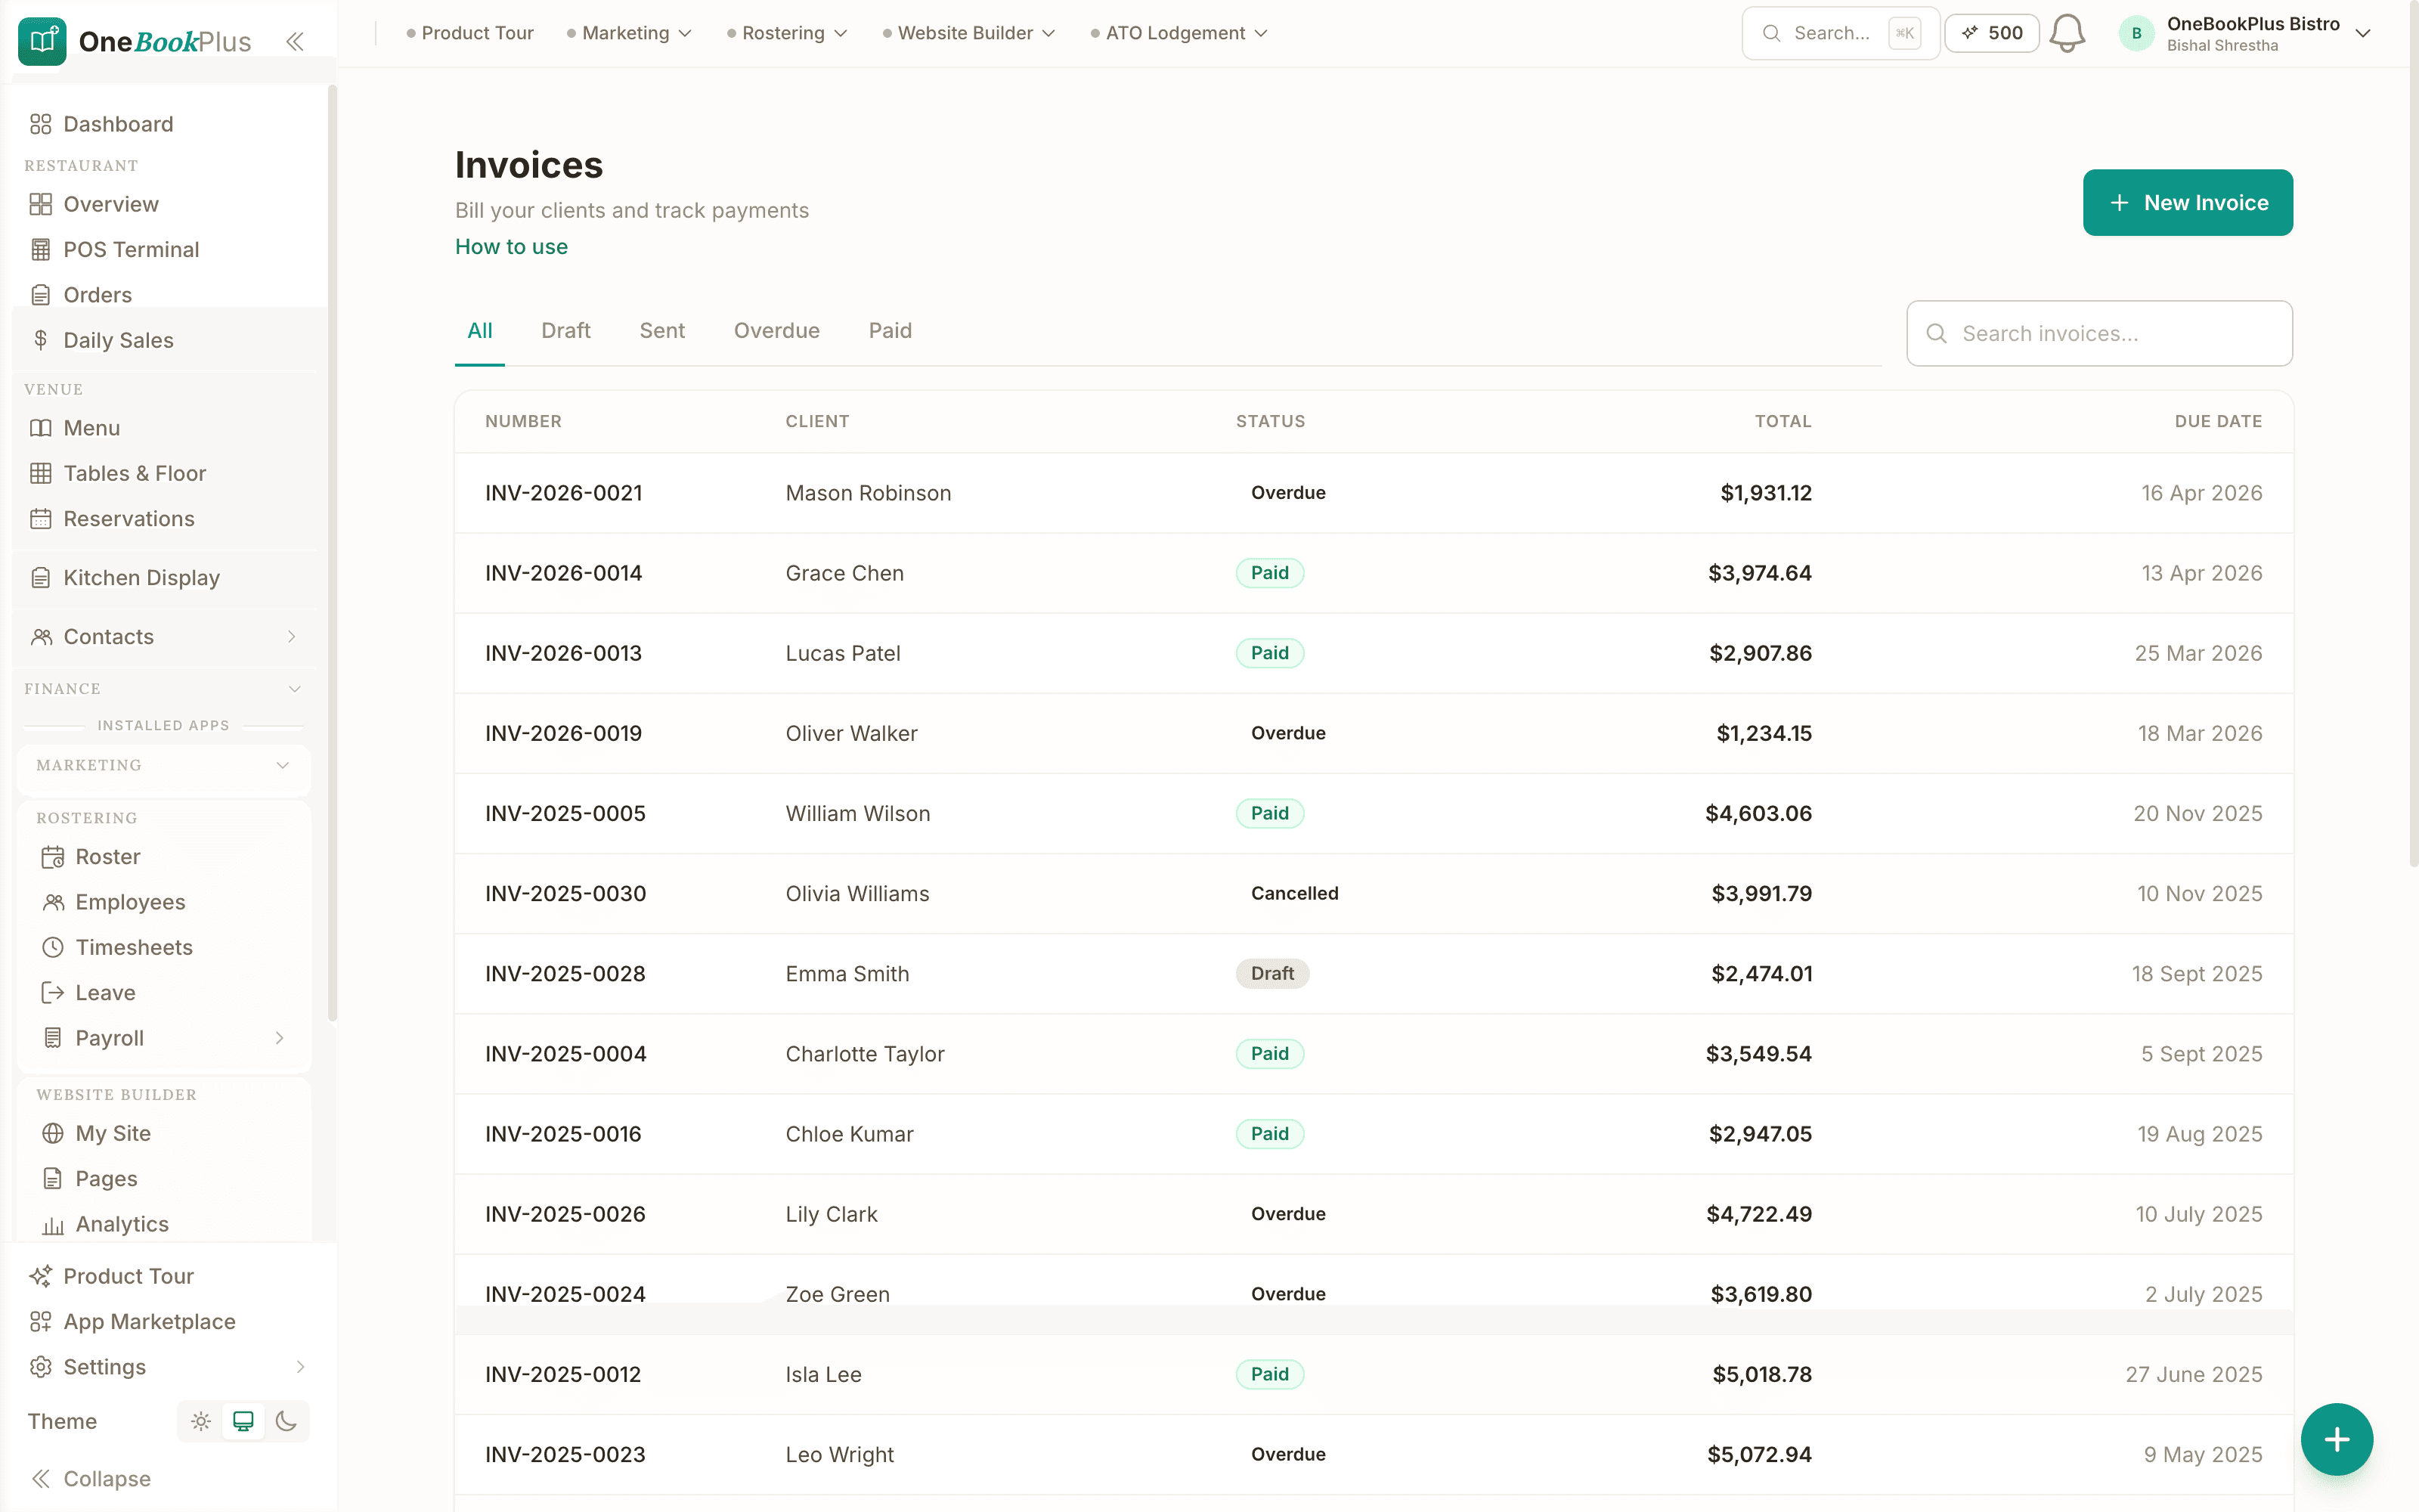Collapse sidebar with double-chevron icon at top
The width and height of the screenshot is (2419, 1512).
[x=294, y=41]
